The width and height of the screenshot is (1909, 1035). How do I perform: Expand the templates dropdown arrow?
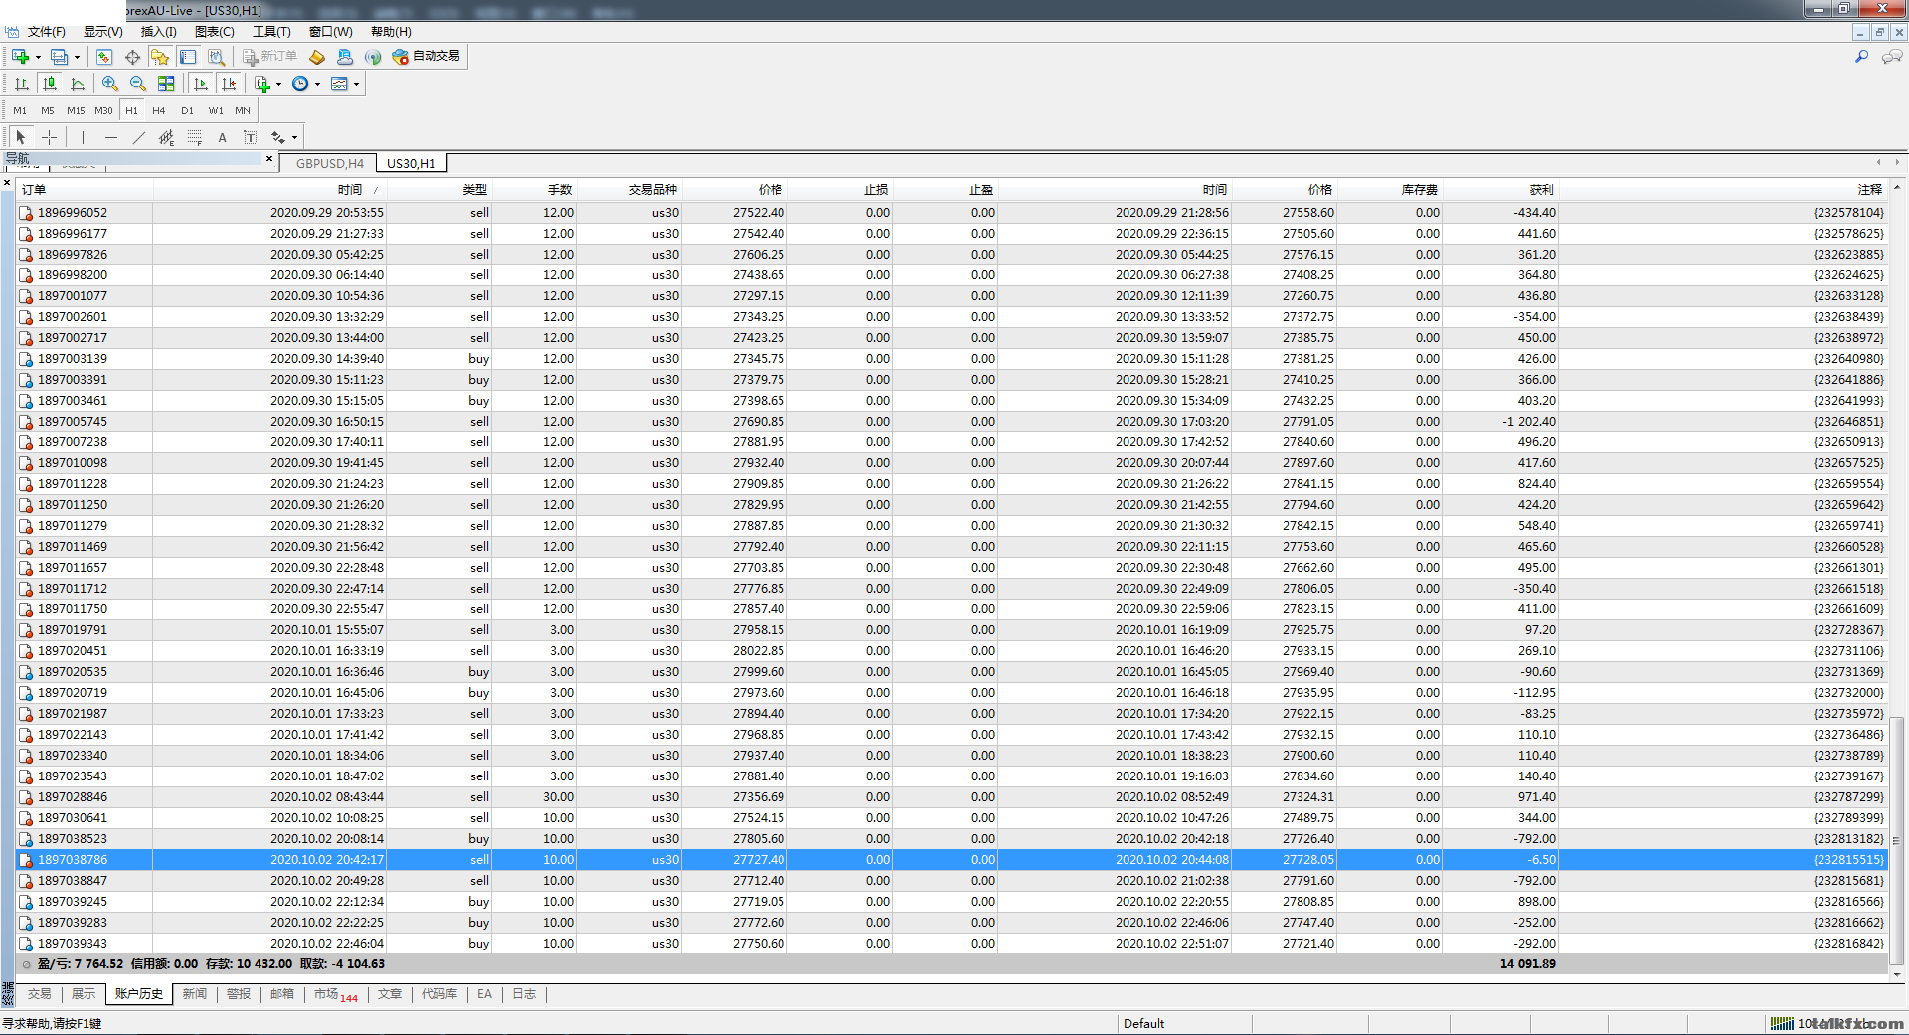(356, 85)
